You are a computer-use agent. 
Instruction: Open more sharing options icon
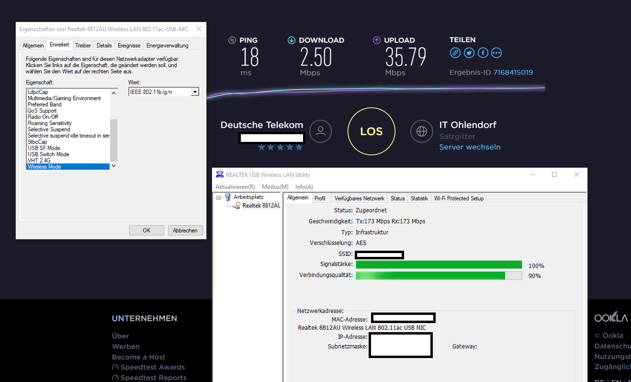coord(496,53)
